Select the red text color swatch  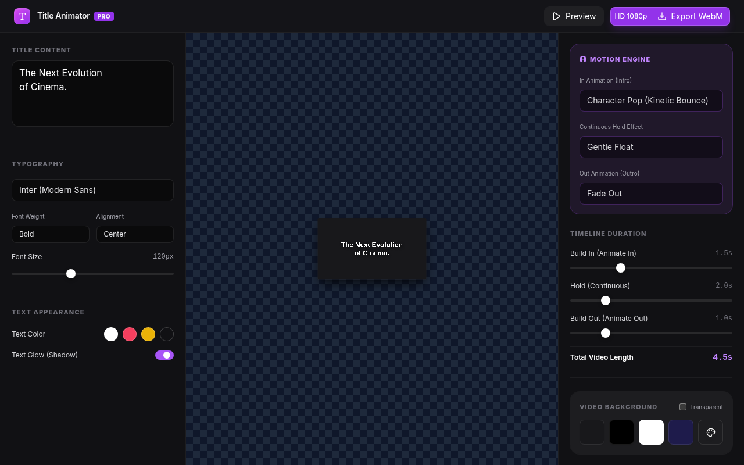(130, 334)
